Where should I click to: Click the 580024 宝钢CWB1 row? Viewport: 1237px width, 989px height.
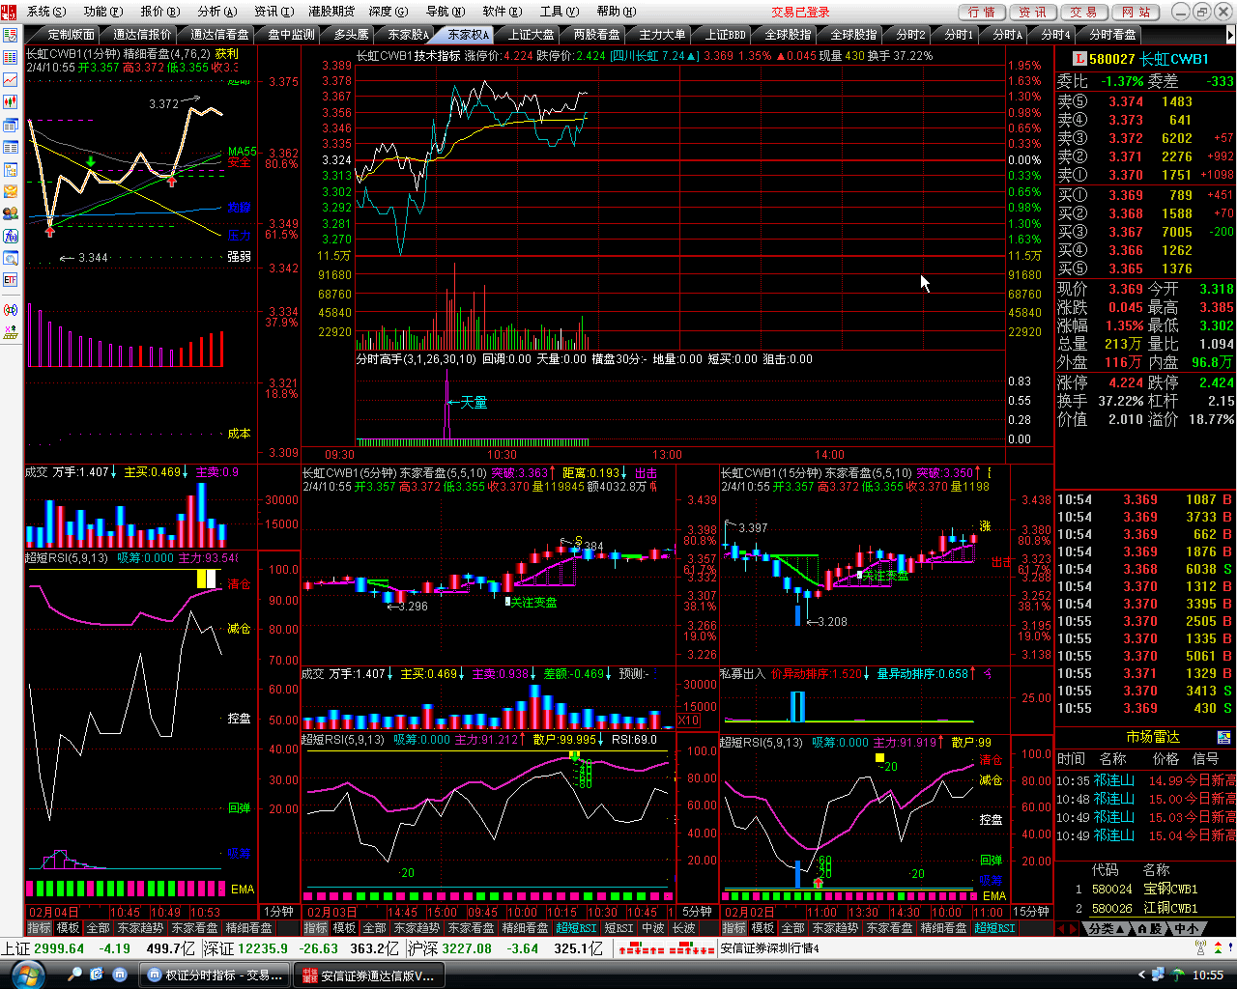[x=1145, y=890]
